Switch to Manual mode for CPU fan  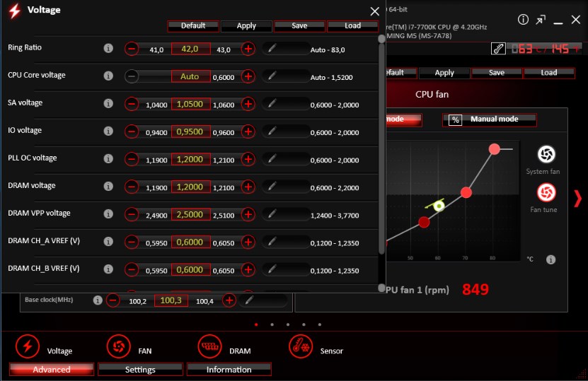[x=490, y=120]
